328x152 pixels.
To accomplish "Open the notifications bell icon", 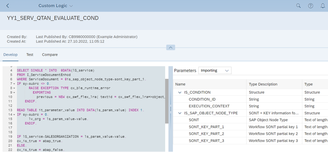I will coord(323,6).
